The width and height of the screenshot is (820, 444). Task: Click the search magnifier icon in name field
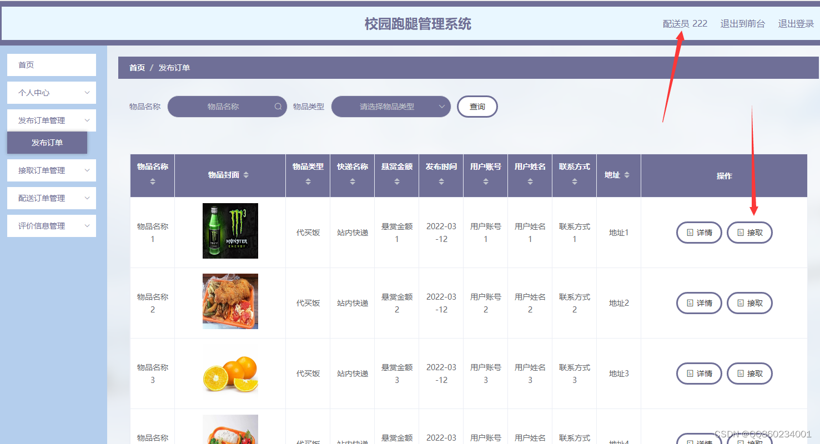[278, 107]
